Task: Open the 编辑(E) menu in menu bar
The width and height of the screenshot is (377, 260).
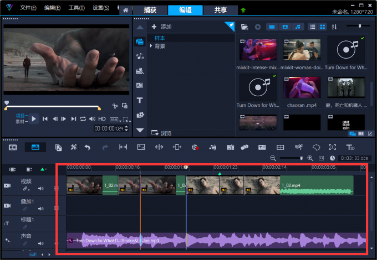Action: 52,8
